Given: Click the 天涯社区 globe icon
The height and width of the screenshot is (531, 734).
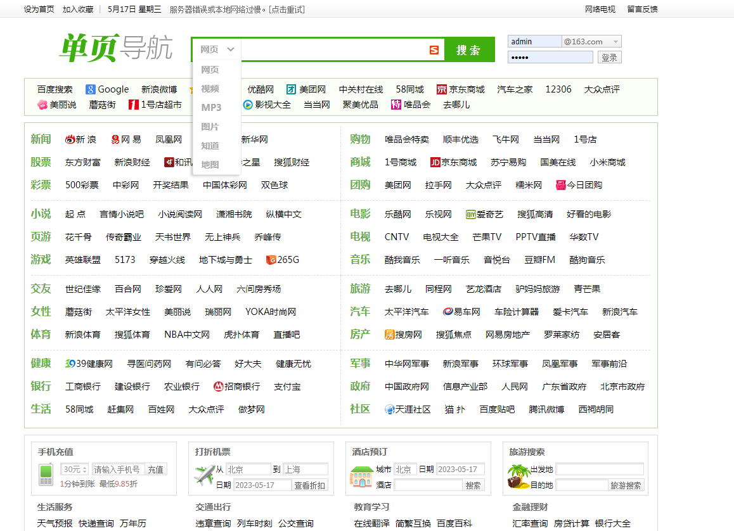Looking at the screenshot, I should click(389, 409).
